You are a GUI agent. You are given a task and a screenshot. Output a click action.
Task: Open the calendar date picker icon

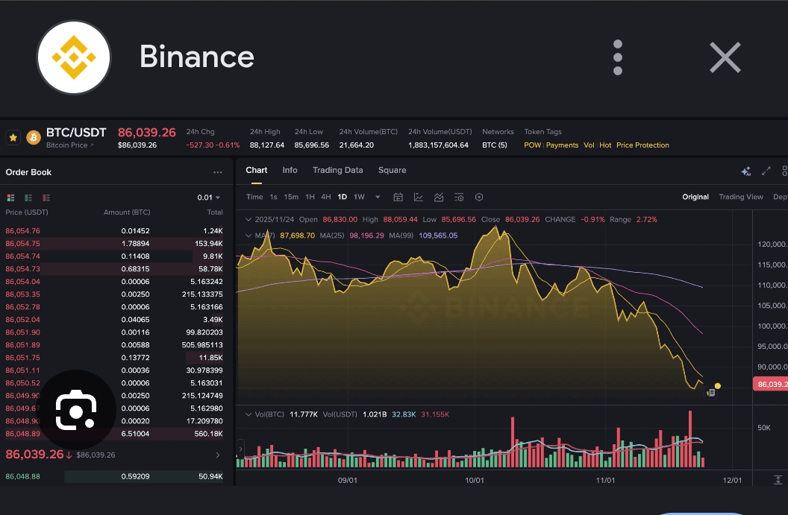[398, 198]
